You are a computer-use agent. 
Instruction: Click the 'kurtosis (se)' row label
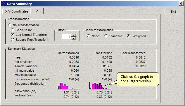pos(23,95)
